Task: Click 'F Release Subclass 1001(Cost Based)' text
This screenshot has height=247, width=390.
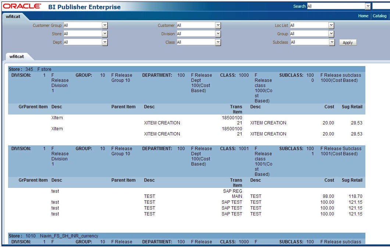Action: click(x=341, y=151)
